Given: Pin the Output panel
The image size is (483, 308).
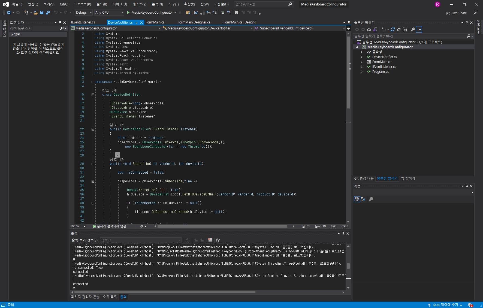Looking at the screenshot, I should [343, 234].
